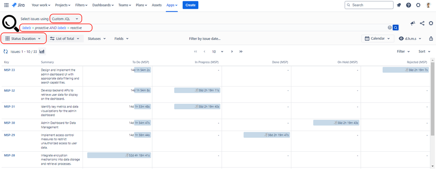Open the Filters menu
This screenshot has width=436, height=170.
81,5
